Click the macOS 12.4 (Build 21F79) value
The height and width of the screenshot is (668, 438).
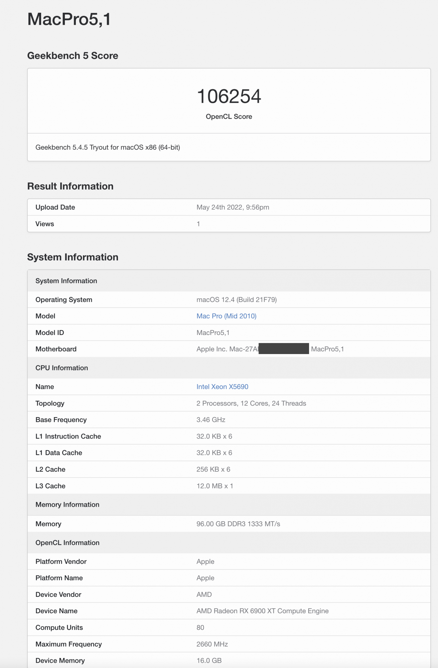point(237,300)
